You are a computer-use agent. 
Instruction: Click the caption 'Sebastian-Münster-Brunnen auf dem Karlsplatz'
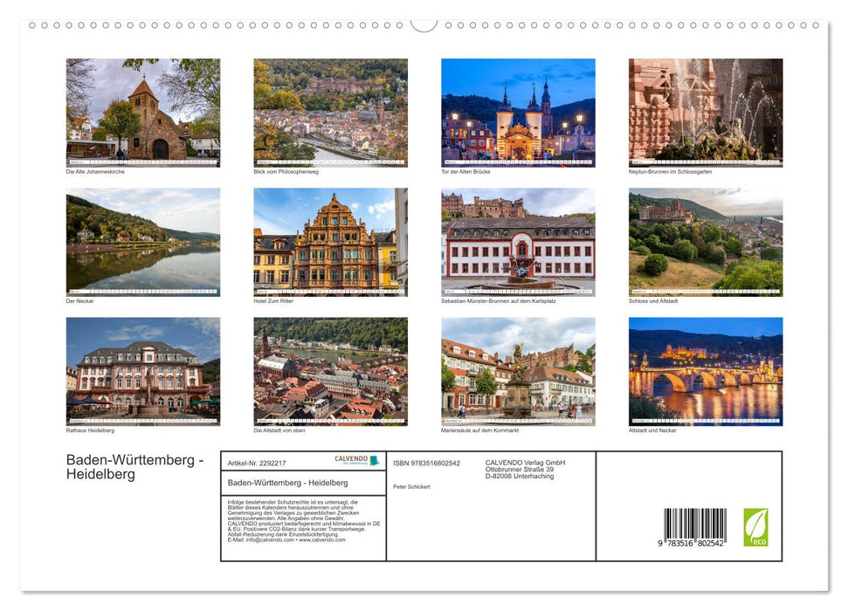click(499, 301)
